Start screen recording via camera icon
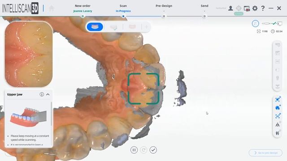This screenshot has width=287, height=161. (x=247, y=8)
